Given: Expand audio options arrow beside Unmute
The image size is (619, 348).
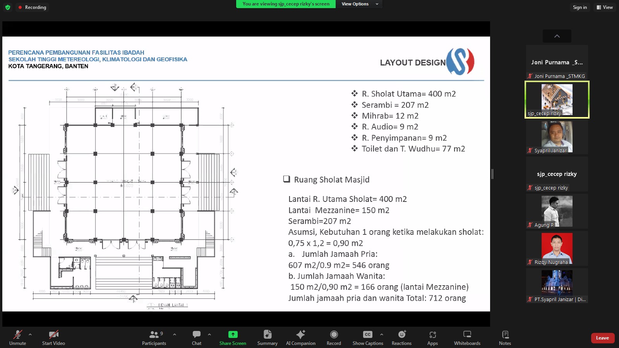Looking at the screenshot, I should click(x=30, y=334).
